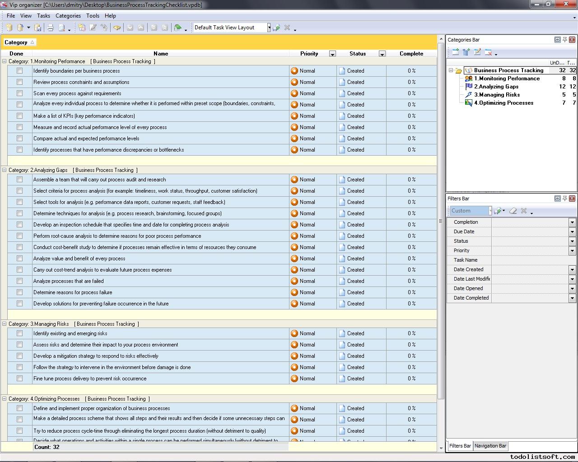
Task: Open the Tasks menu
Action: pyautogui.click(x=43, y=15)
